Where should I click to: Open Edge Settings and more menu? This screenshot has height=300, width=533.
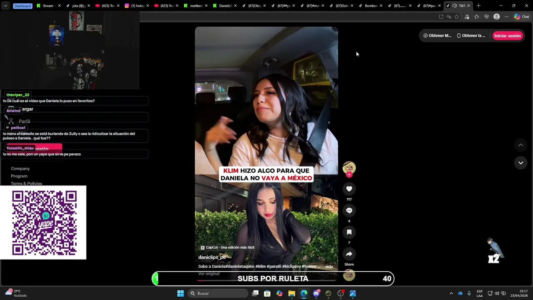(x=506, y=17)
